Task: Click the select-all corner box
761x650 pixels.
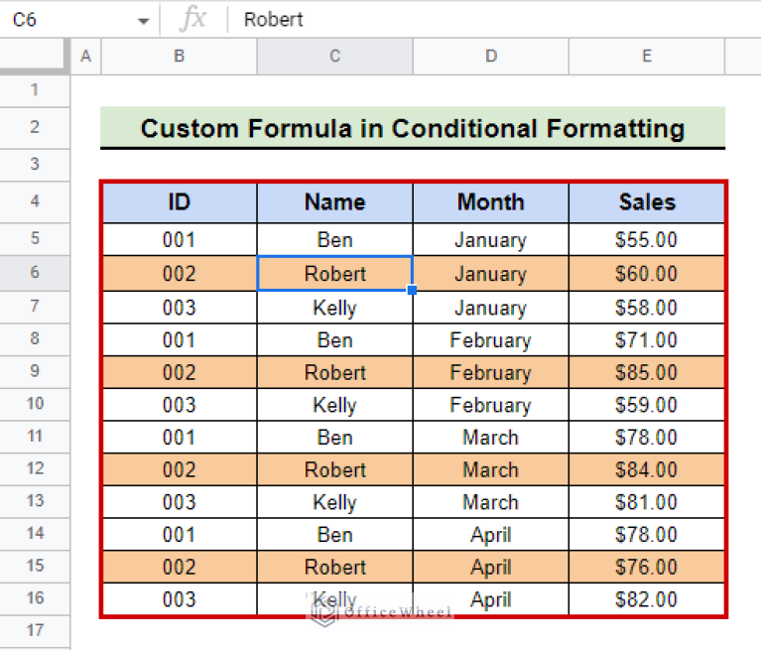Action: [x=35, y=57]
